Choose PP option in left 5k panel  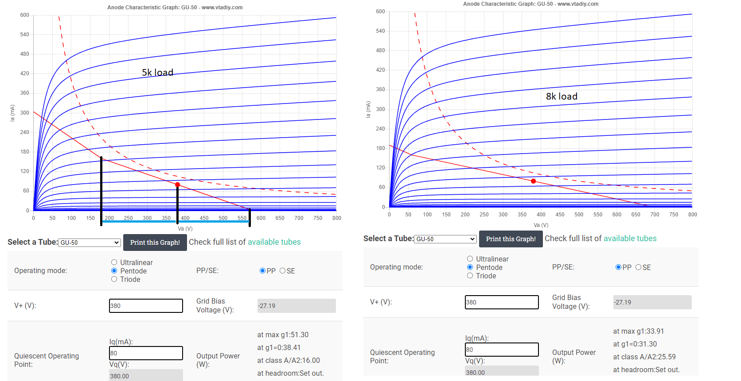(x=262, y=271)
